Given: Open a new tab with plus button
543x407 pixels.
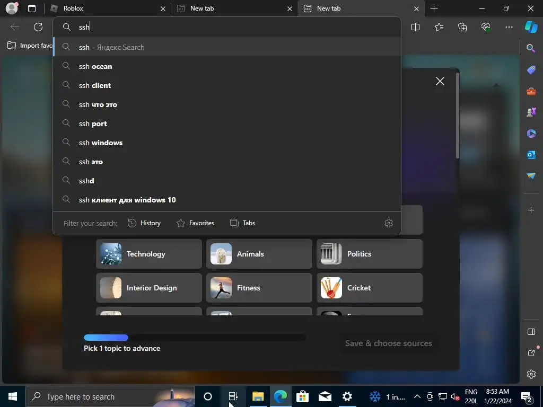Looking at the screenshot, I should (x=434, y=8).
